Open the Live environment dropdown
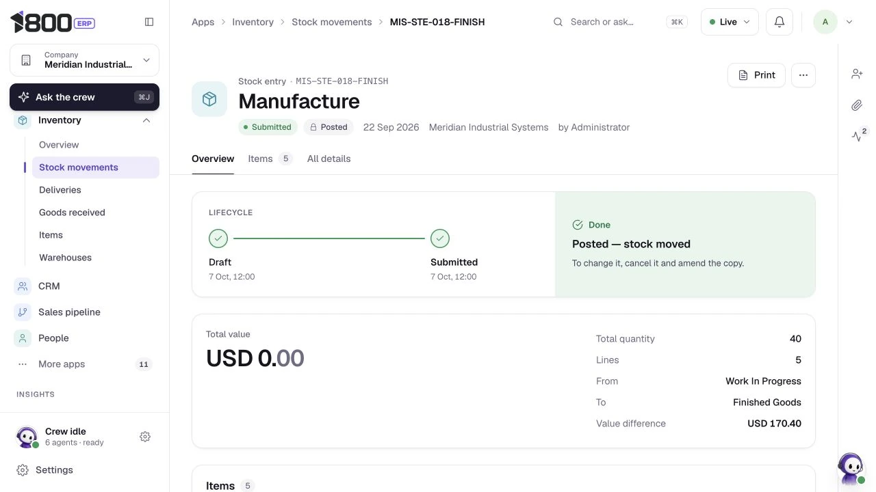876x492 pixels. pos(730,22)
